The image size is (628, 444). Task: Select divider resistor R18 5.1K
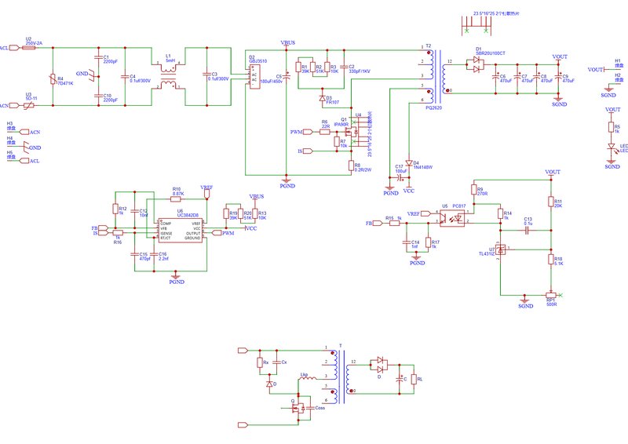[551, 259]
